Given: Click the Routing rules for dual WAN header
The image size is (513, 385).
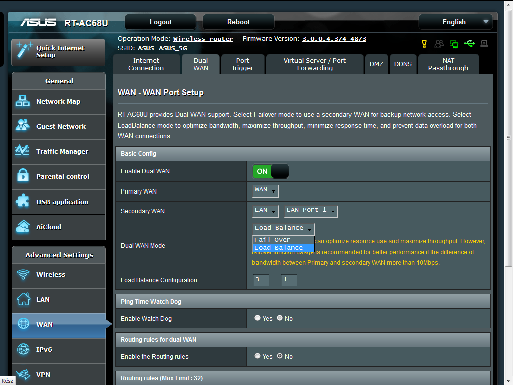Looking at the screenshot, I should tap(303, 339).
